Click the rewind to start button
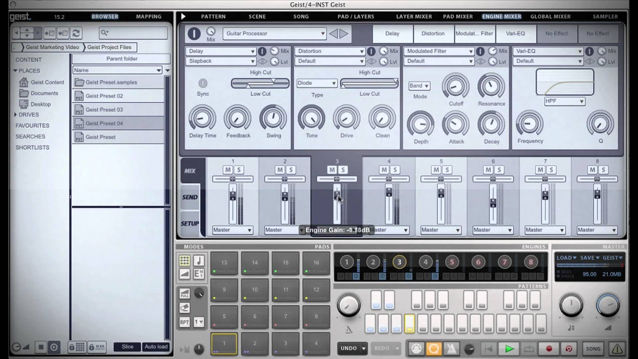Image resolution: width=638 pixels, height=359 pixels. (x=489, y=349)
